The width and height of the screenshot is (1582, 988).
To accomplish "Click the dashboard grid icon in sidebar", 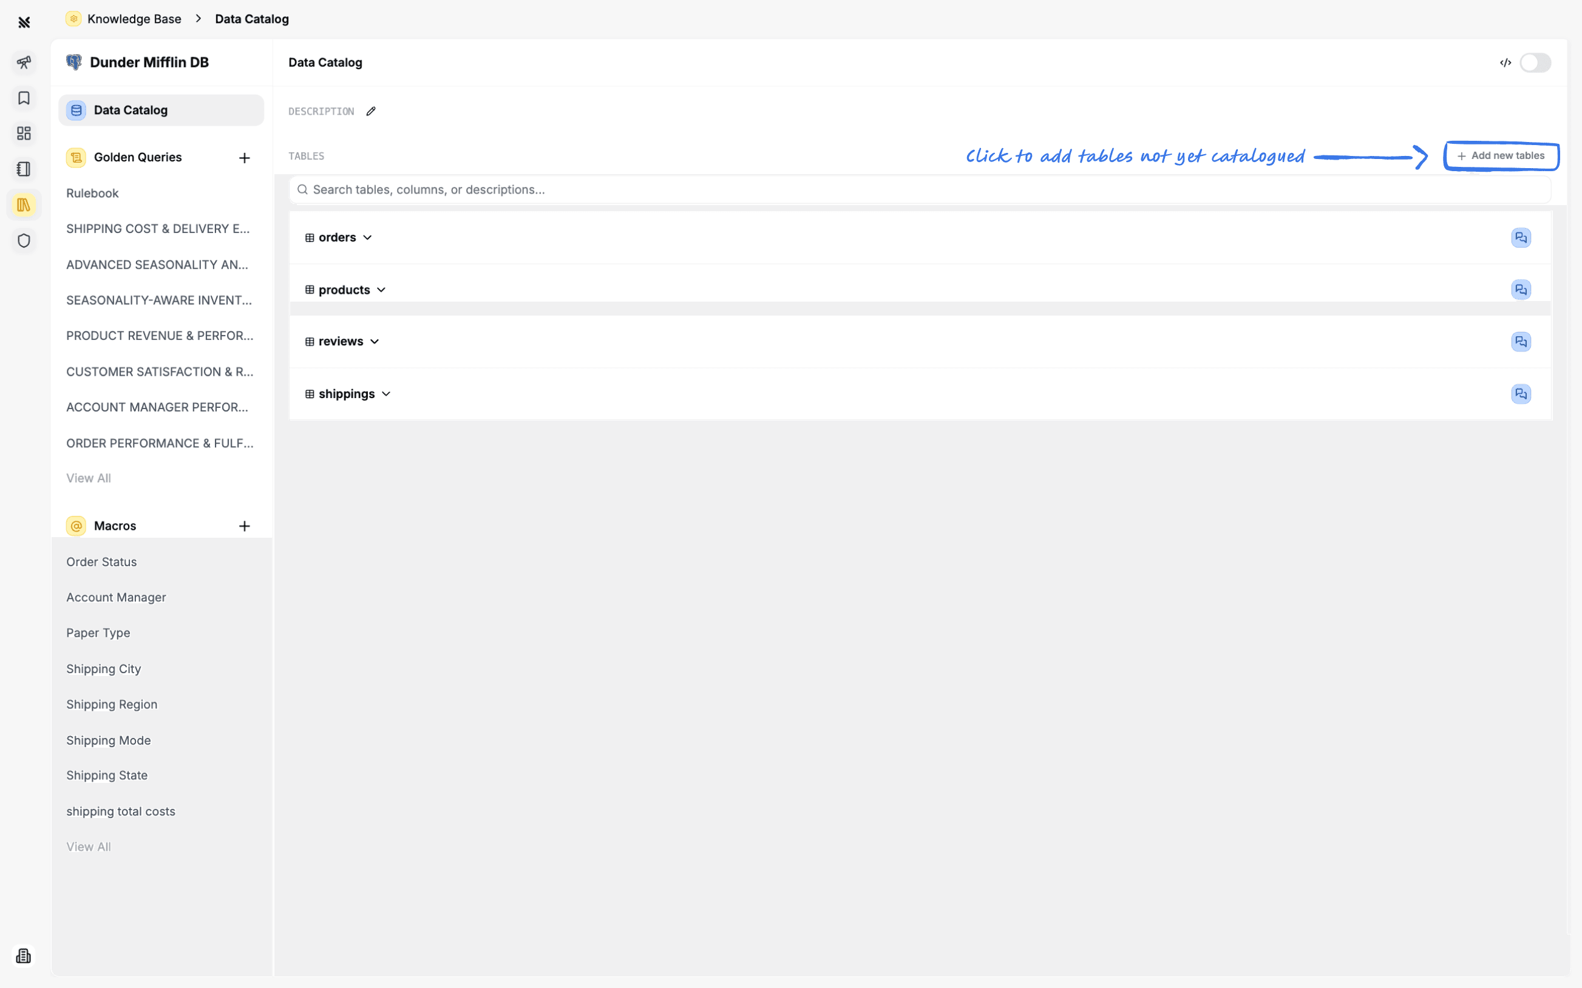I will [24, 134].
